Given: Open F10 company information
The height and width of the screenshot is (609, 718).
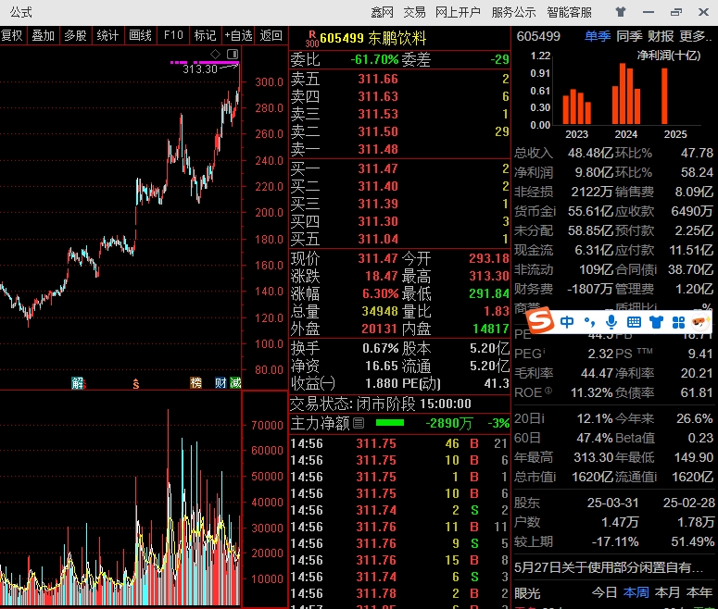Looking at the screenshot, I should click(173, 35).
